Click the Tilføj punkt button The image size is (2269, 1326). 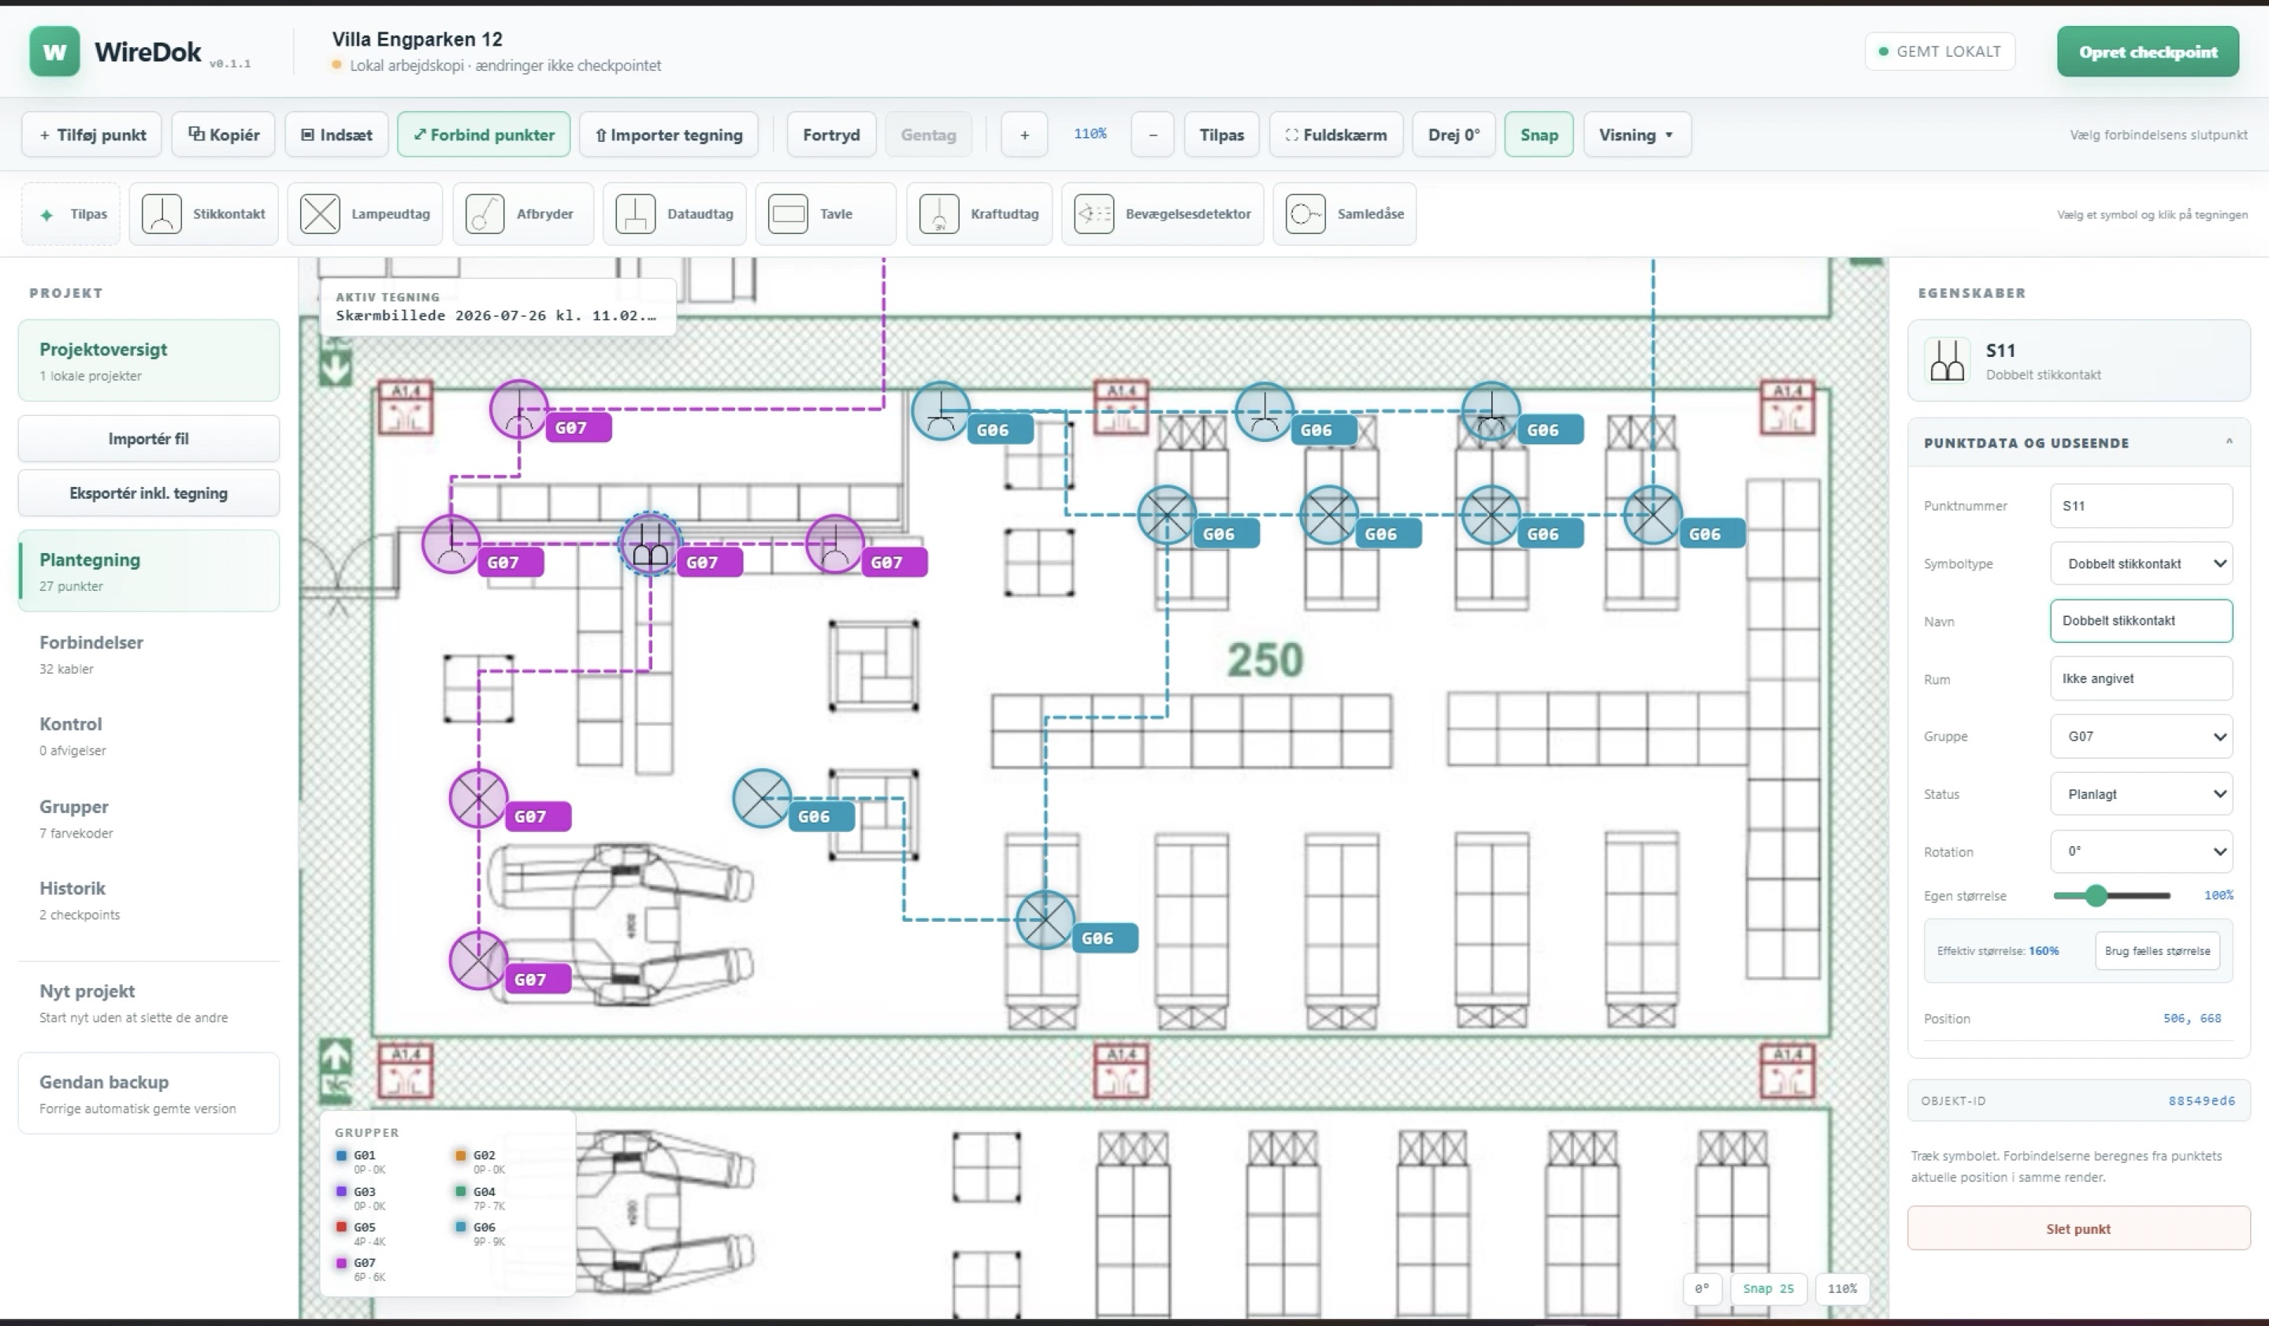tap(92, 135)
